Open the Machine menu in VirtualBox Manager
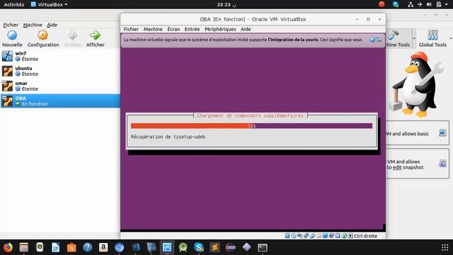Image resolution: width=453 pixels, height=255 pixels. [33, 25]
